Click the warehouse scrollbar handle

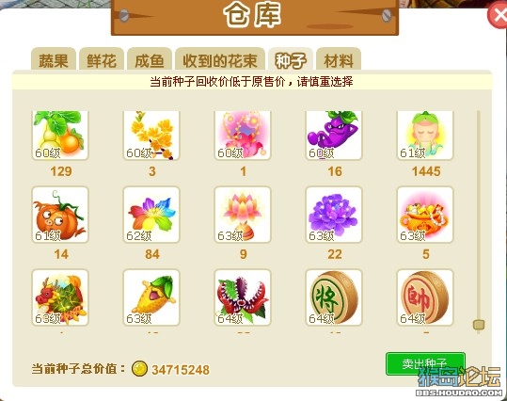pyautogui.click(x=479, y=325)
